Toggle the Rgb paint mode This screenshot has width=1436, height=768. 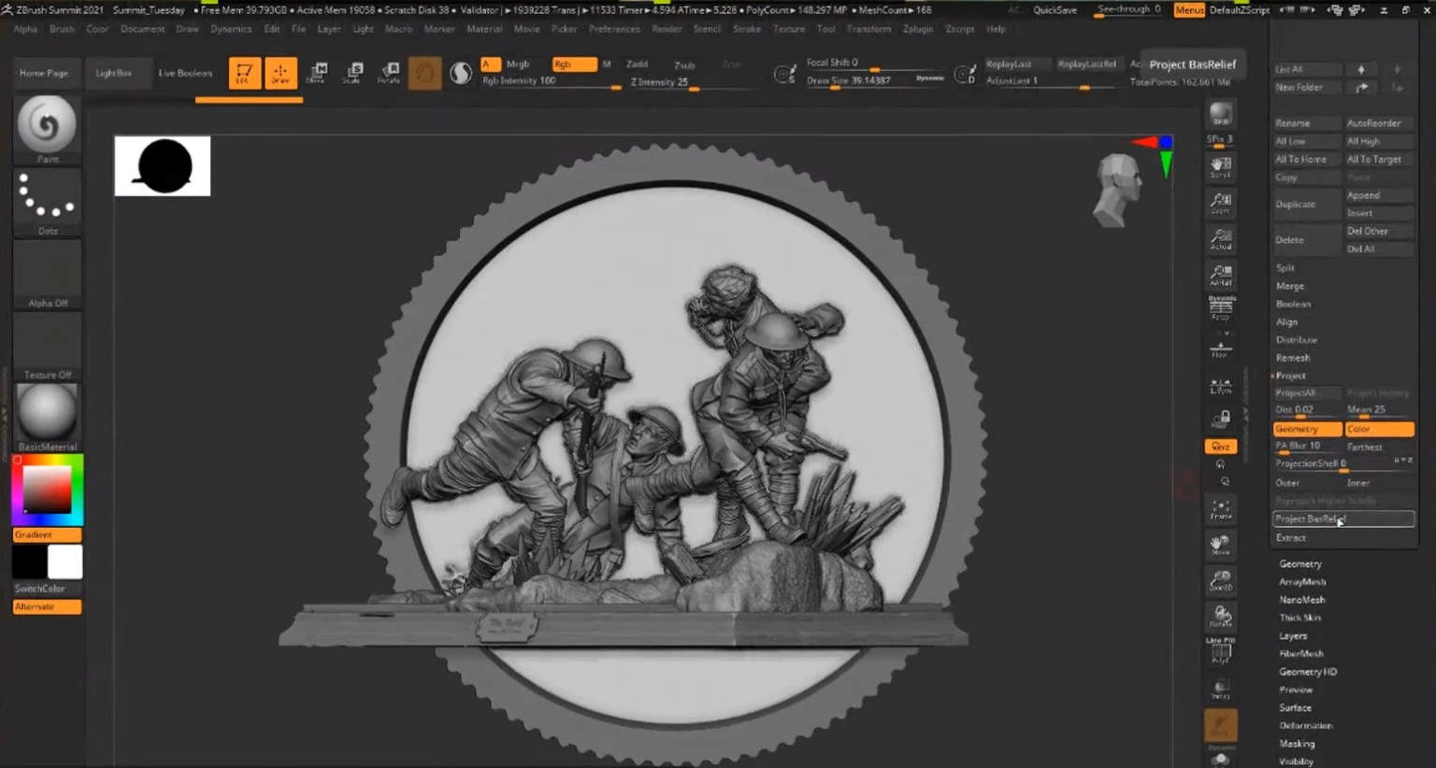573,64
